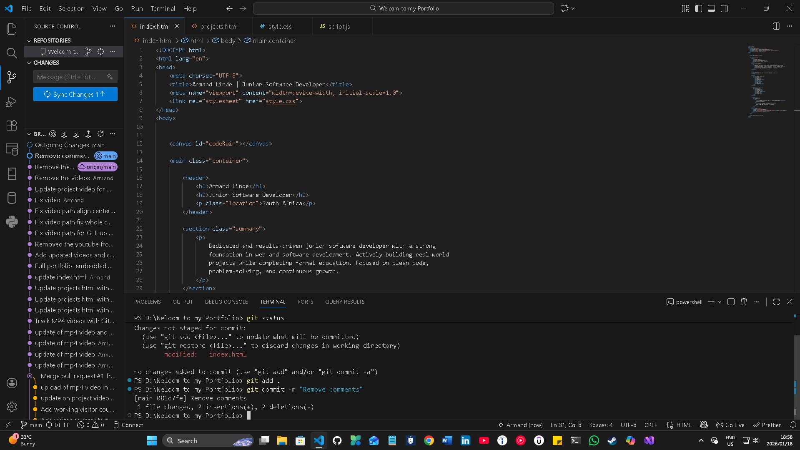
Task: Click the Sync Changes button
Action: pyautogui.click(x=75, y=94)
